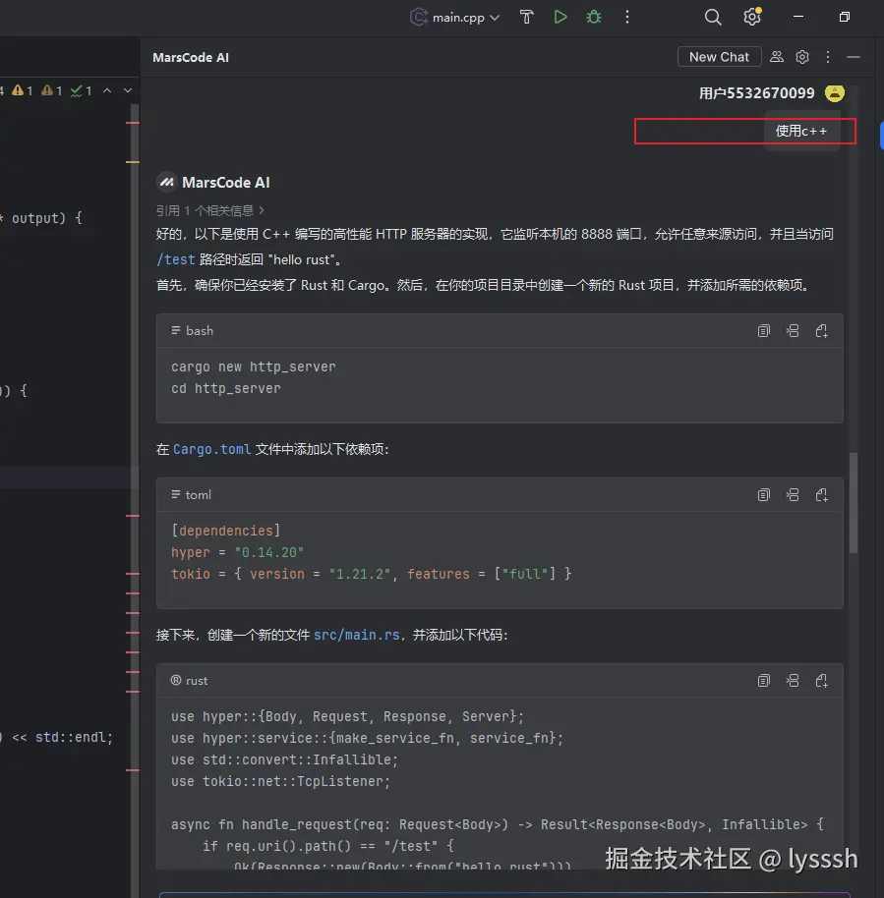The width and height of the screenshot is (884, 898).
Task: Insert the toml snippet into editor
Action: (793, 494)
